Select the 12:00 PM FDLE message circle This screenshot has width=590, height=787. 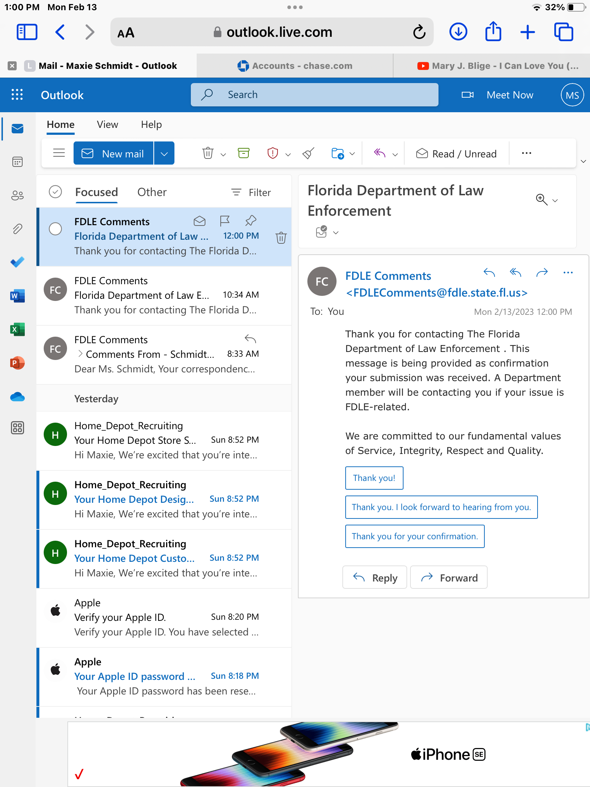pos(55,229)
